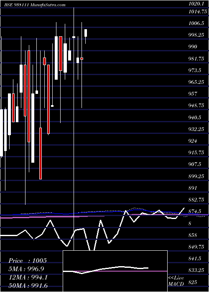Click the 50MA : 991.6 readout
Screen dimensions: 209x292
coord(28,286)
